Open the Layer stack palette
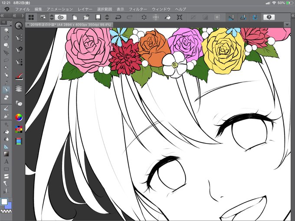Viewport: 295px width, 221px height. [x=19, y=88]
